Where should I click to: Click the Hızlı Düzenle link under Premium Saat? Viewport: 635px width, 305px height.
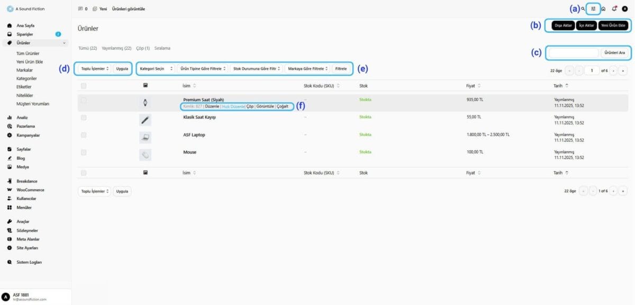233,106
